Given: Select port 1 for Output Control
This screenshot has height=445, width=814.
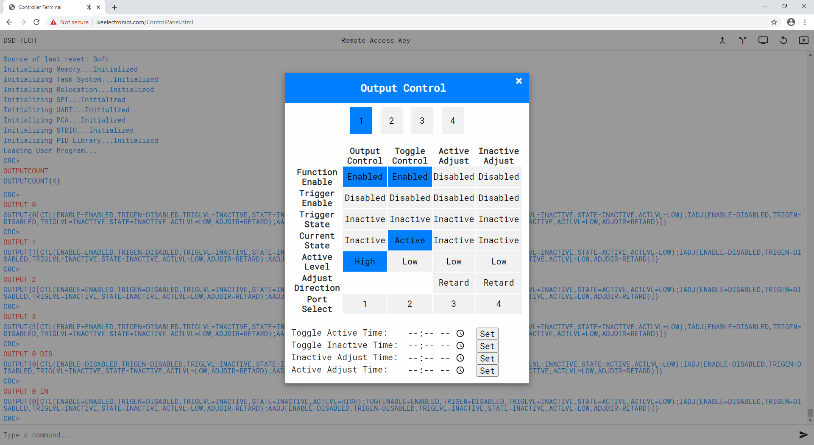Looking at the screenshot, I should pos(365,304).
